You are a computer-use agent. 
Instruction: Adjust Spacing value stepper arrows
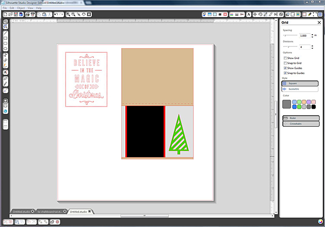(312, 36)
